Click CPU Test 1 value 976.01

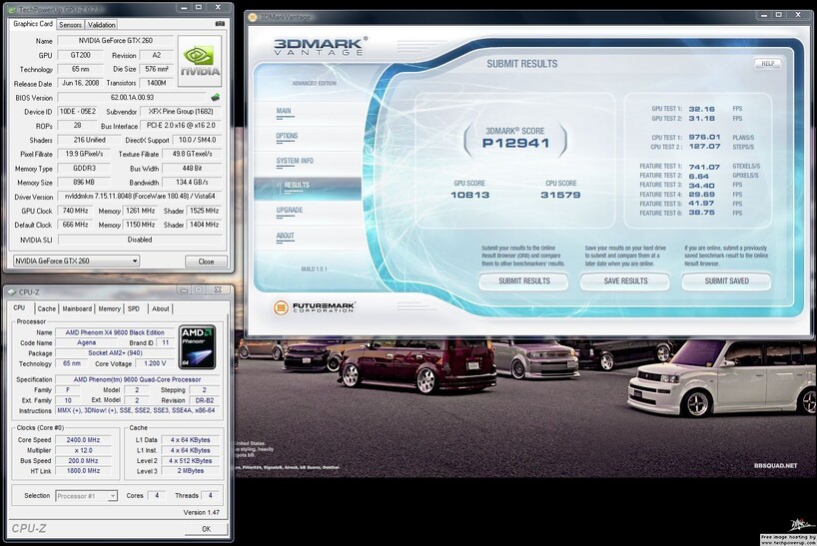pos(704,138)
